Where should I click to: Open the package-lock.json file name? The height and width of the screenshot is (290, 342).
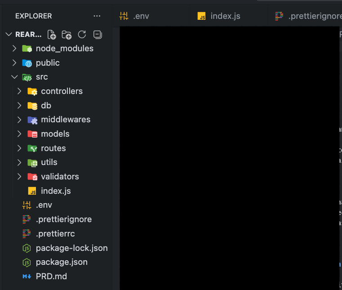point(72,248)
